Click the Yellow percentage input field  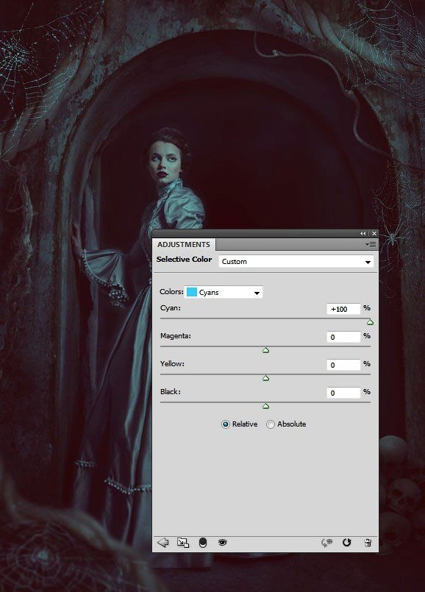(343, 365)
